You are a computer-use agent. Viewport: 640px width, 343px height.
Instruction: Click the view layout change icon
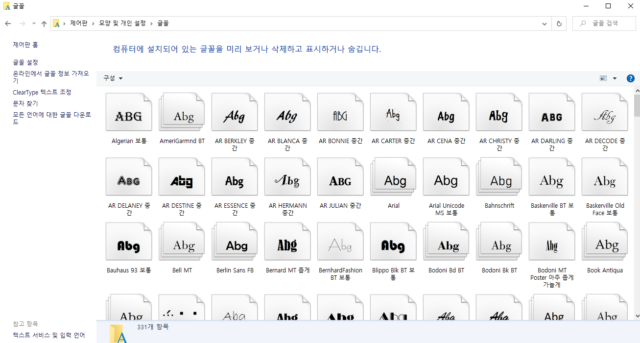[603, 78]
